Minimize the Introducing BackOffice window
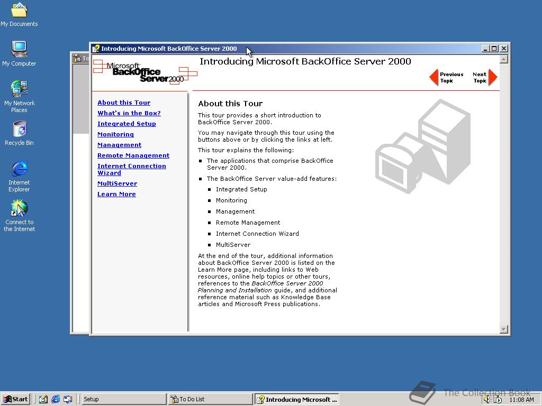Image resolution: width=542 pixels, height=406 pixels. [485, 49]
